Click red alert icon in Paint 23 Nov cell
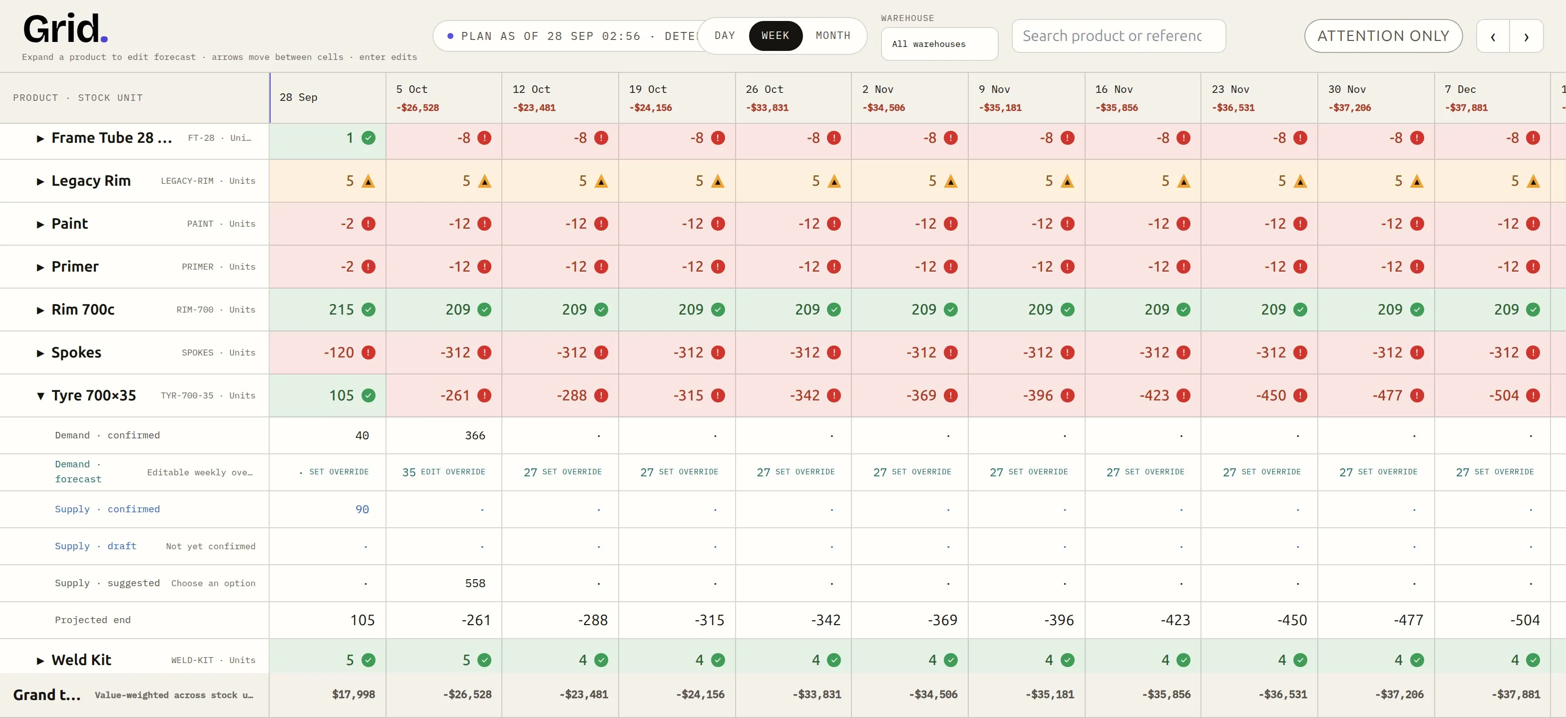This screenshot has width=1566, height=718. click(x=1300, y=224)
